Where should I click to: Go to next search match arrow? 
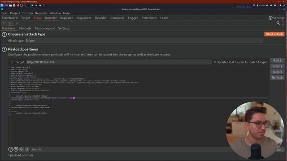click(x=27, y=149)
